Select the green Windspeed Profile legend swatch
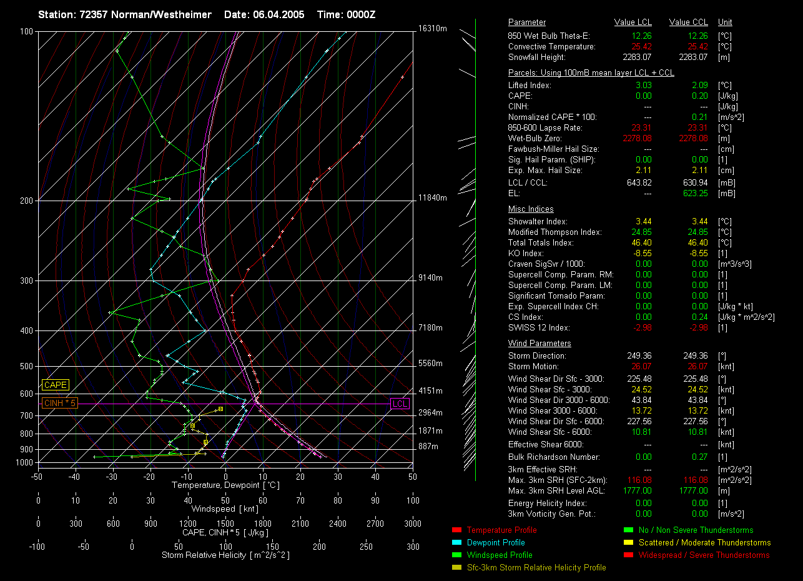 click(455, 555)
